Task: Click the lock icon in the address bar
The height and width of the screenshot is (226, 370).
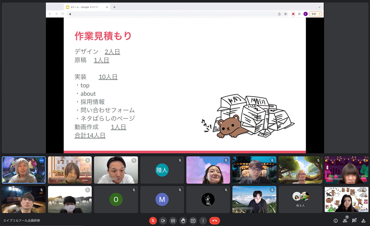Action: [x=70, y=14]
